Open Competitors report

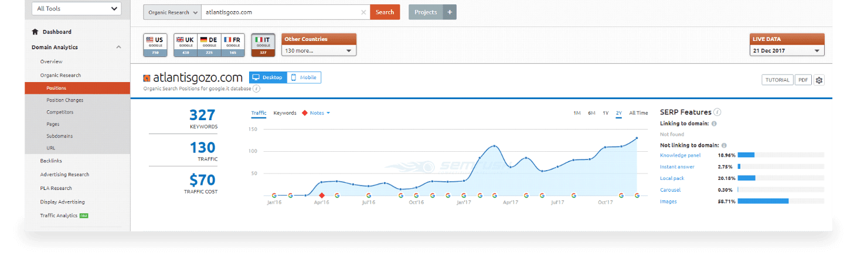60,112
